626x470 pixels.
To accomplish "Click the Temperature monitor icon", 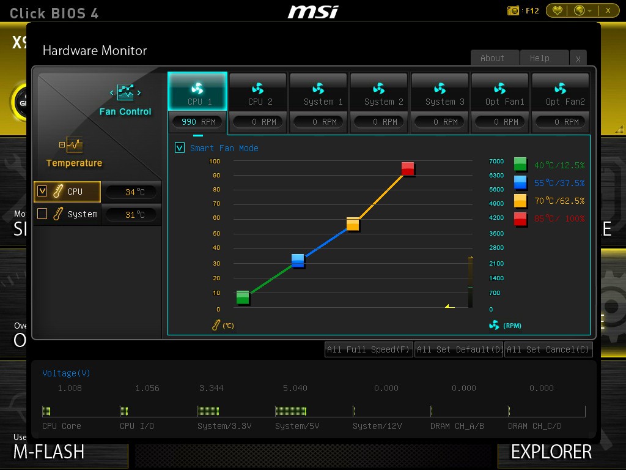I will (x=74, y=145).
